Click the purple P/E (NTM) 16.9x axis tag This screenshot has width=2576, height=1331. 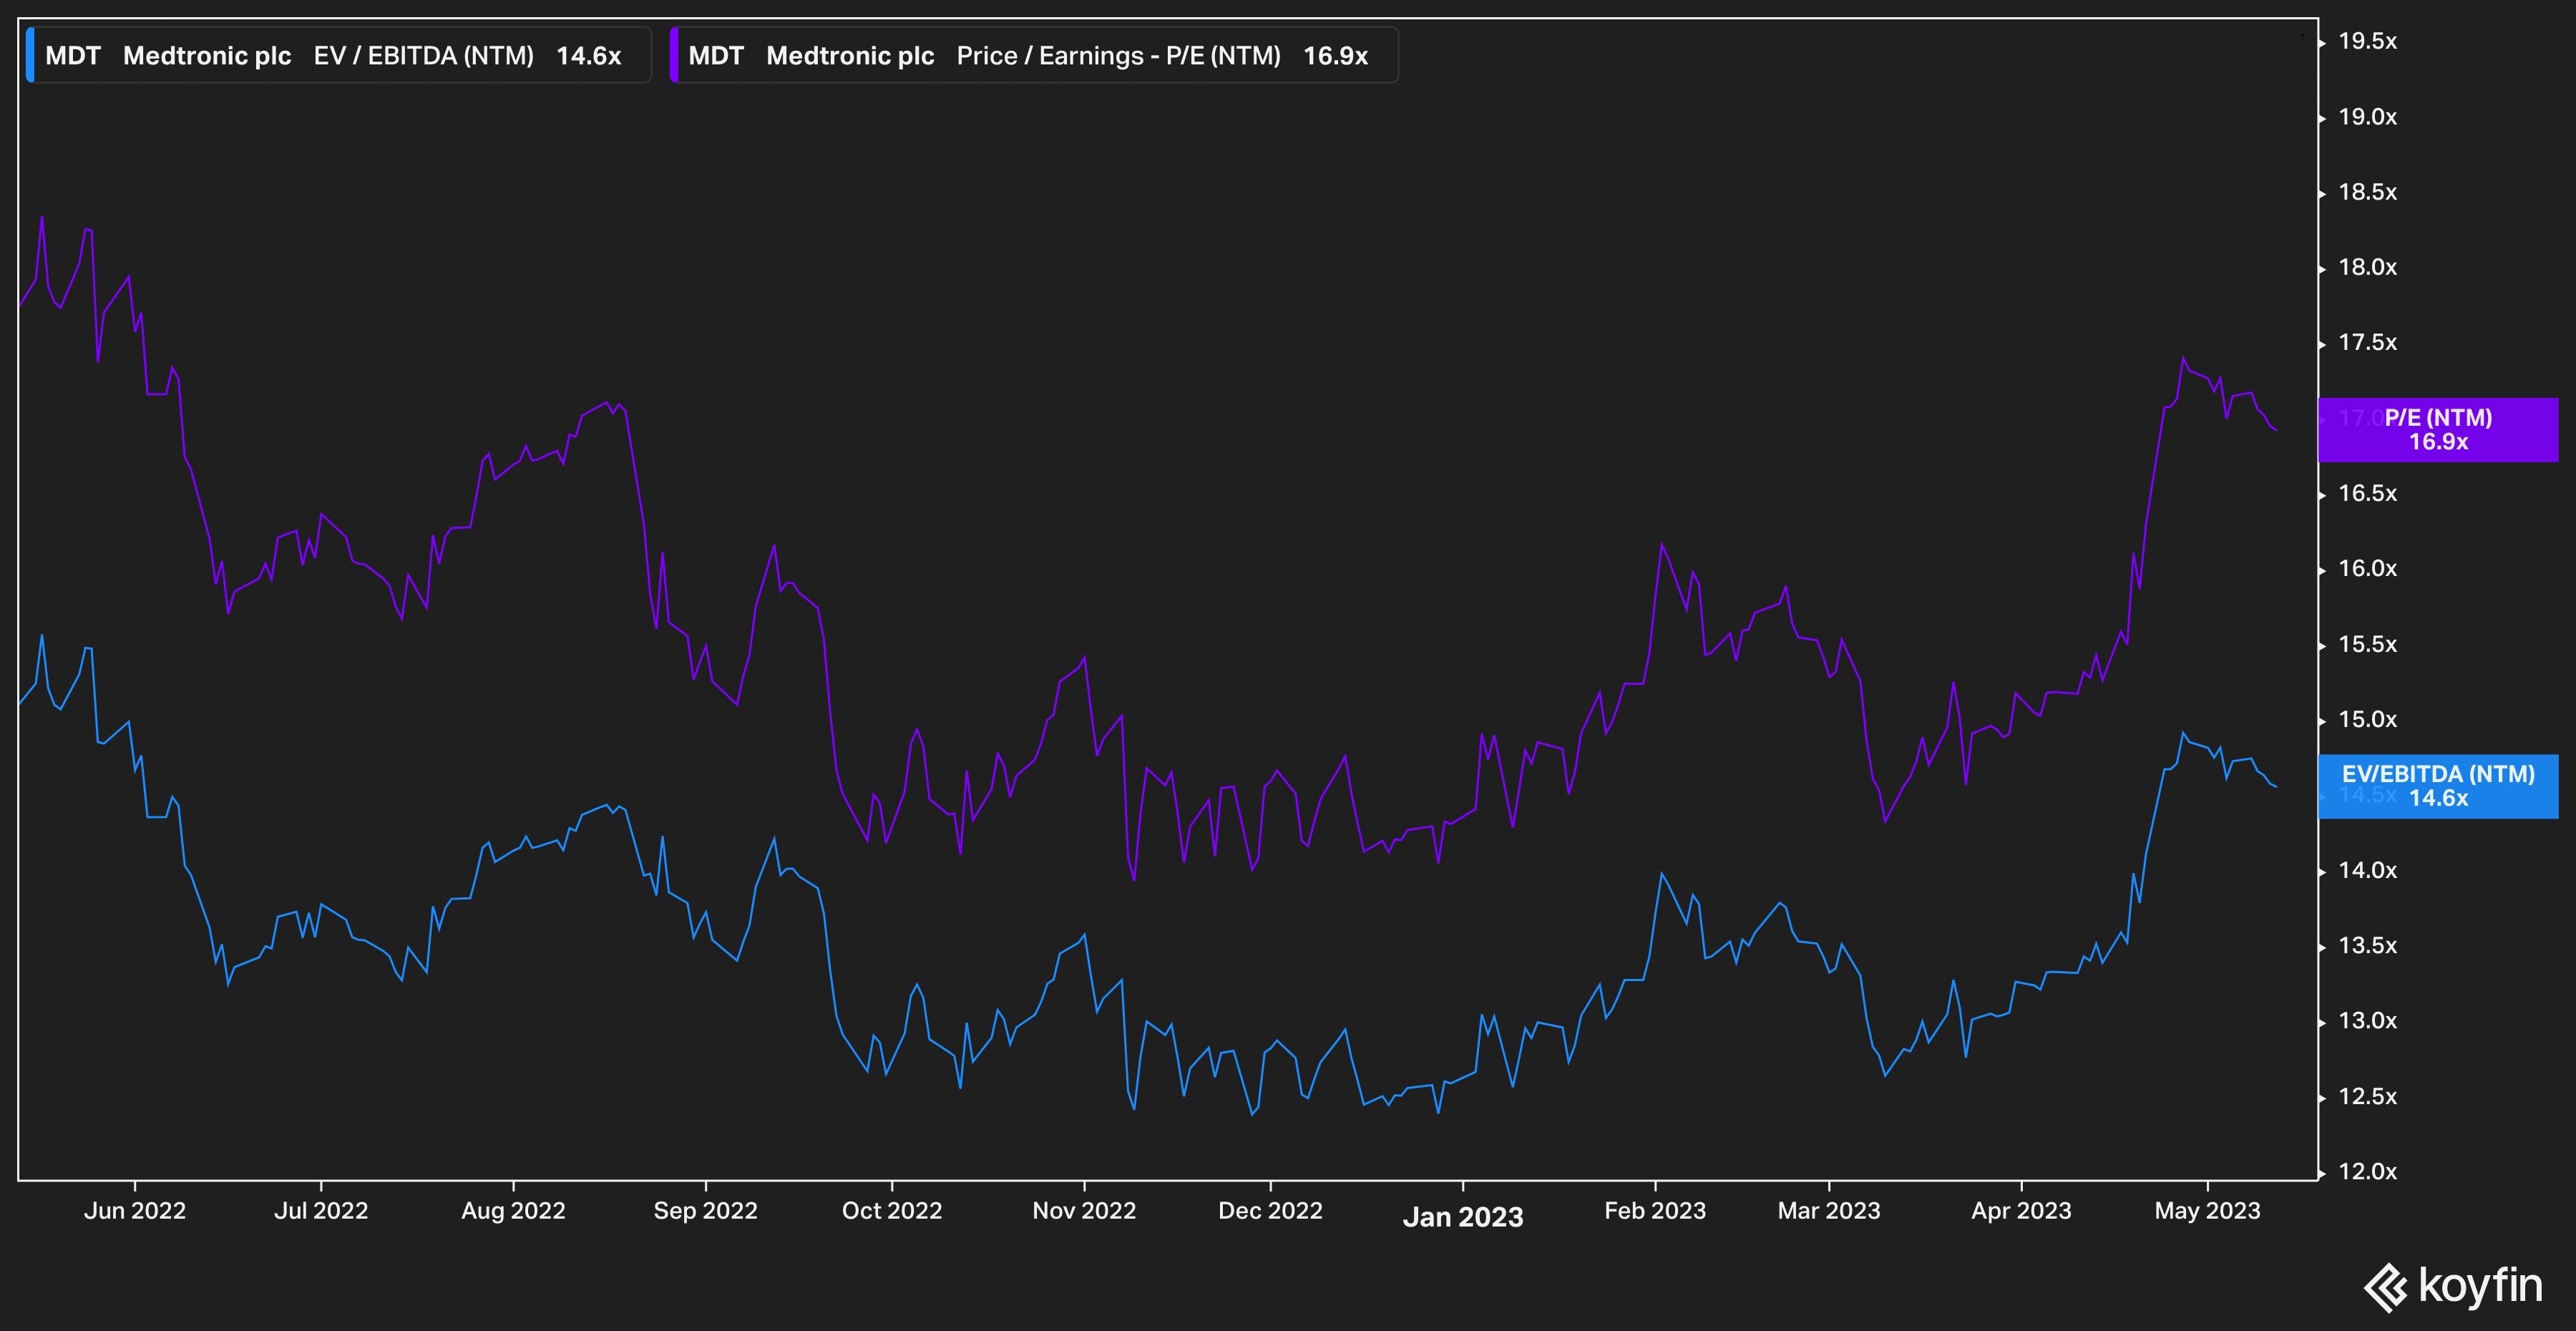pyautogui.click(x=2438, y=430)
